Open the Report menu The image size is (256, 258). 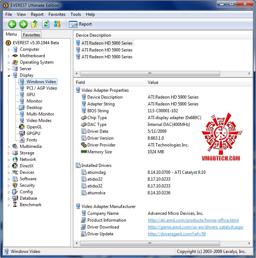click(37, 14)
